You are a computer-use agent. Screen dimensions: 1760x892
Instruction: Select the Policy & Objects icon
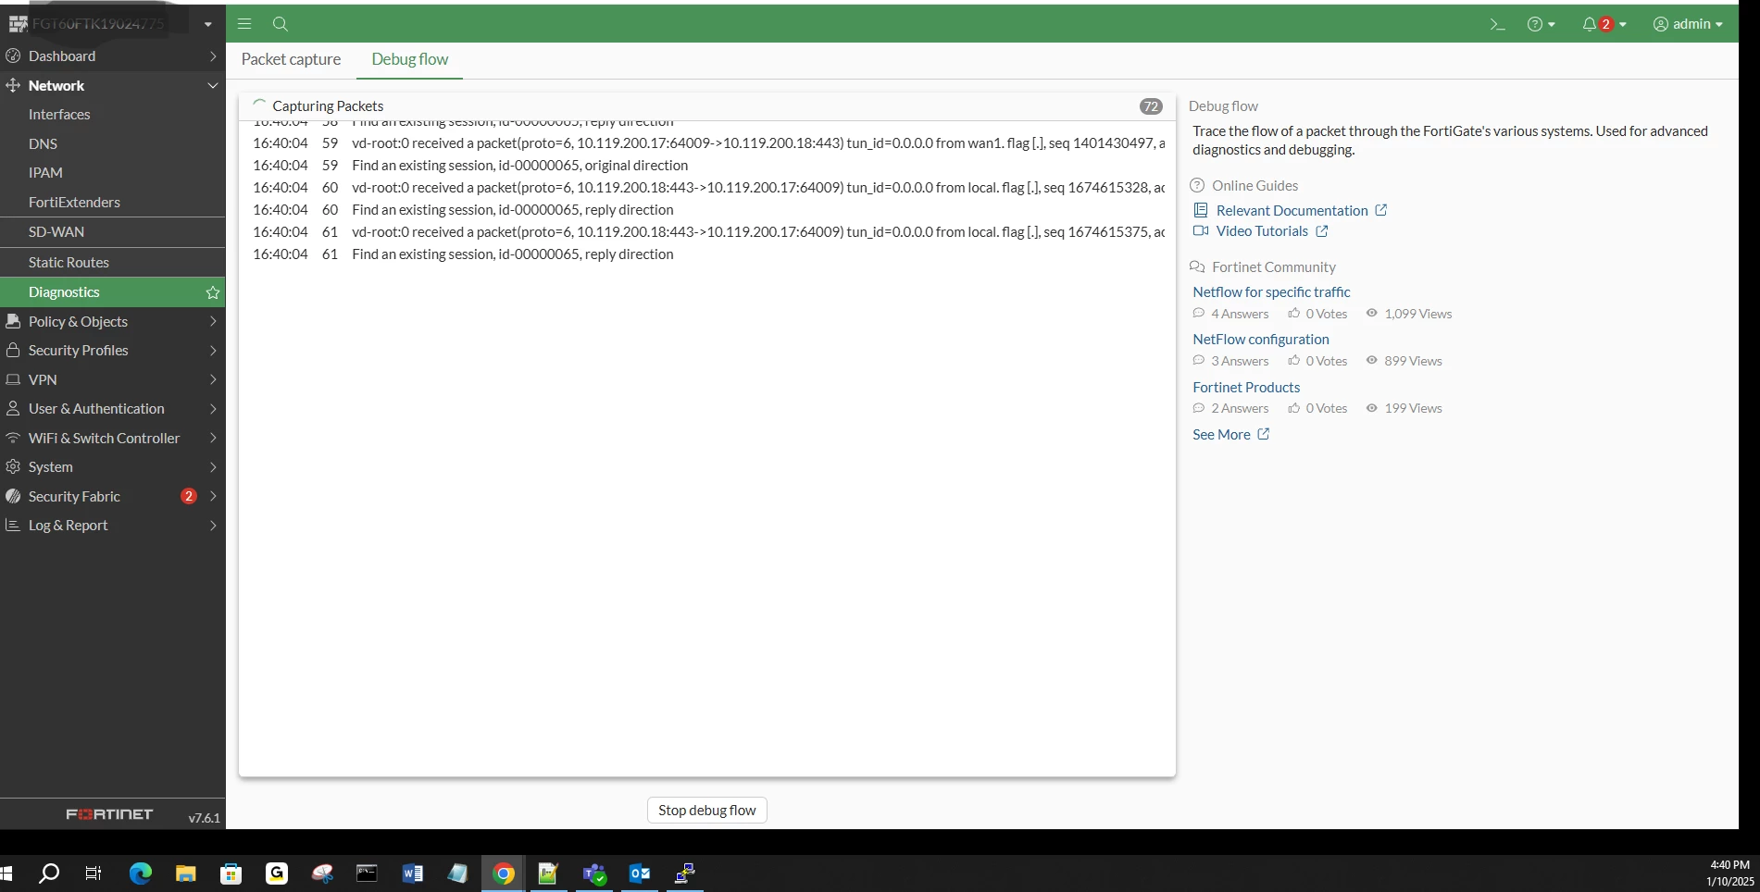(13, 321)
